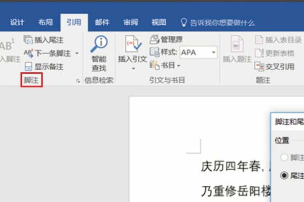This screenshot has height=202, width=304.
Task: Click the 告诉我你想要做什么 search field
Action: coord(222,23)
